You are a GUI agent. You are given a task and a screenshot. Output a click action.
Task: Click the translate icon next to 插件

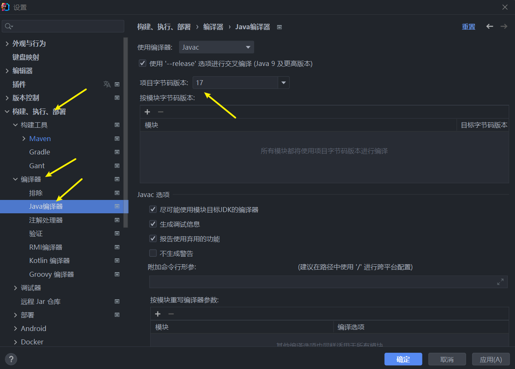(107, 84)
